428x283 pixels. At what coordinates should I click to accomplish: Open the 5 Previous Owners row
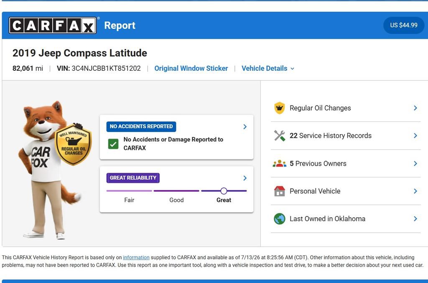point(346,164)
